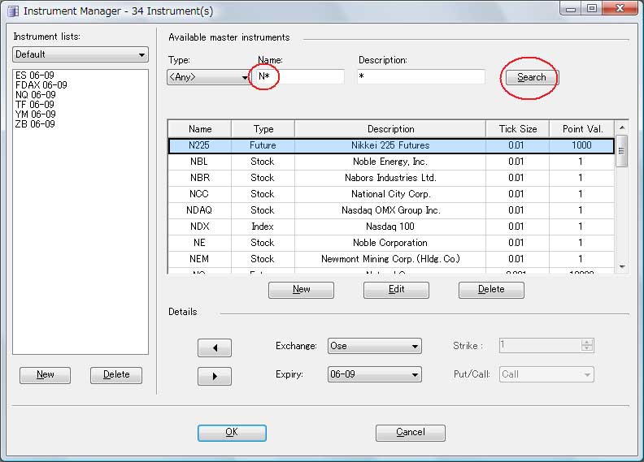
Task: Click the Edit button
Action: point(396,290)
